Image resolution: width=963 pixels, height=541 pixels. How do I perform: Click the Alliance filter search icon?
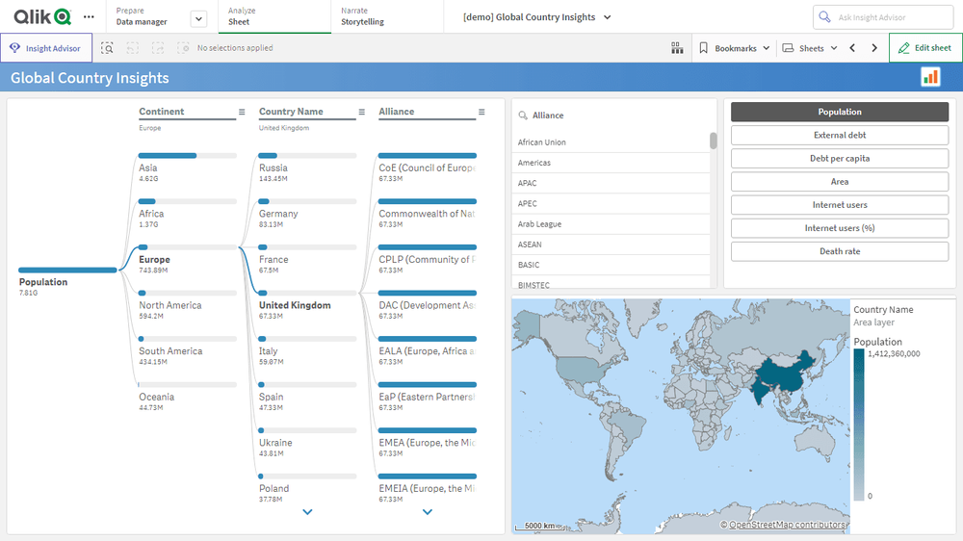click(x=523, y=116)
